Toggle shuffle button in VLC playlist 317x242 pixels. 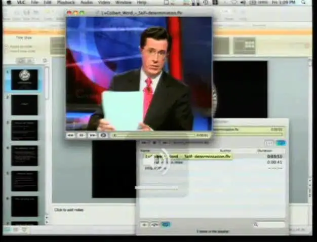[154, 225]
